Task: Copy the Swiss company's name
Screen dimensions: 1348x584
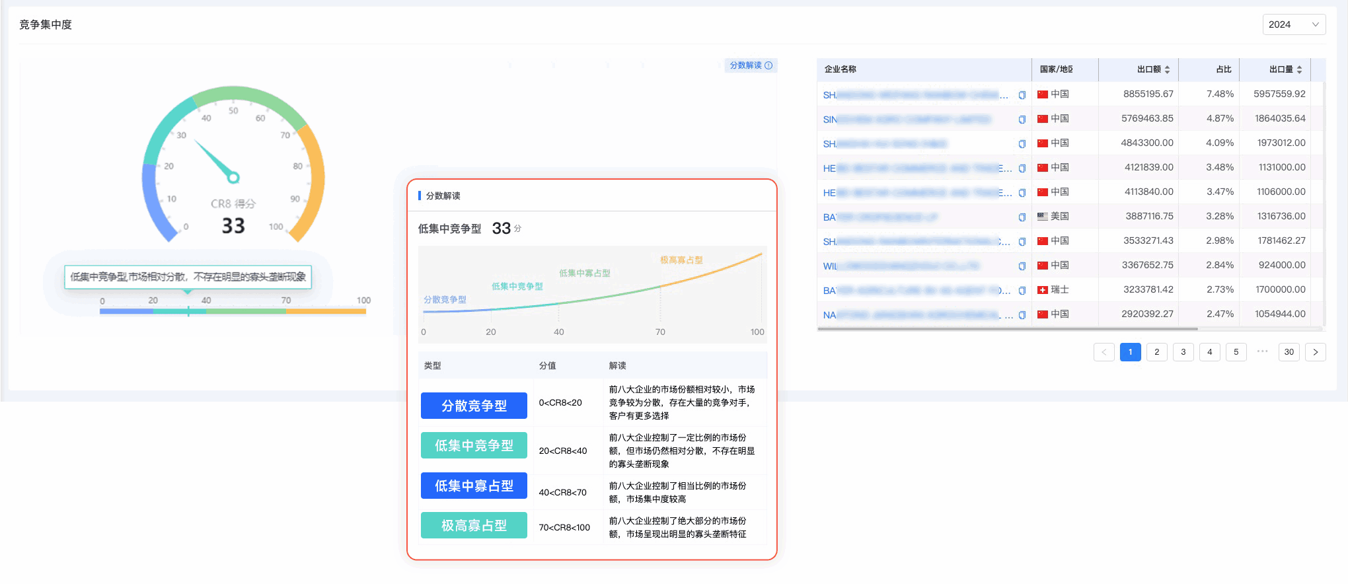Action: 1022,291
